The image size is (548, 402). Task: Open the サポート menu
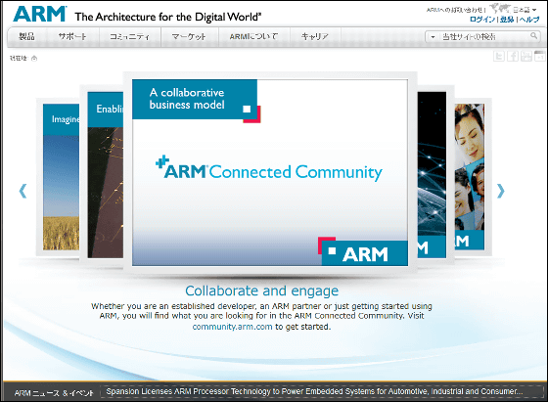[72, 36]
